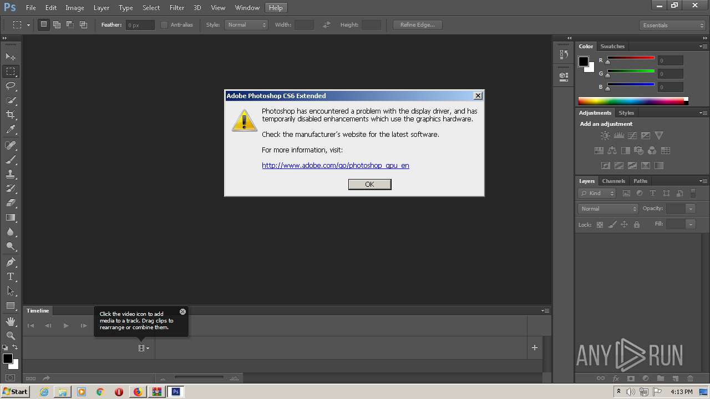Toggle the Anti-alias checkbox

[164, 25]
